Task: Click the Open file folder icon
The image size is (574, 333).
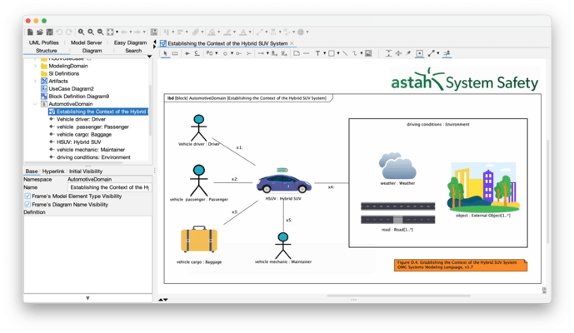Action: coord(40,32)
